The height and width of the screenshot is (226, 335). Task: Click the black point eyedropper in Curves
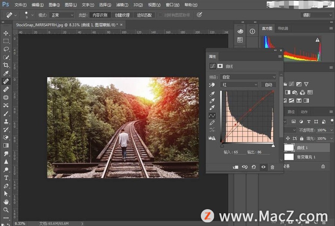pyautogui.click(x=212, y=94)
